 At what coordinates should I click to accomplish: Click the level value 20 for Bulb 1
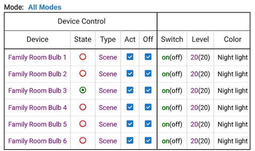point(194,57)
